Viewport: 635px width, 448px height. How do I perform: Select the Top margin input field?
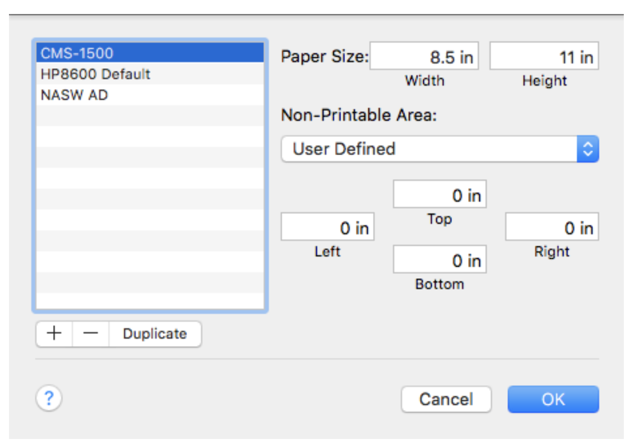pyautogui.click(x=440, y=194)
